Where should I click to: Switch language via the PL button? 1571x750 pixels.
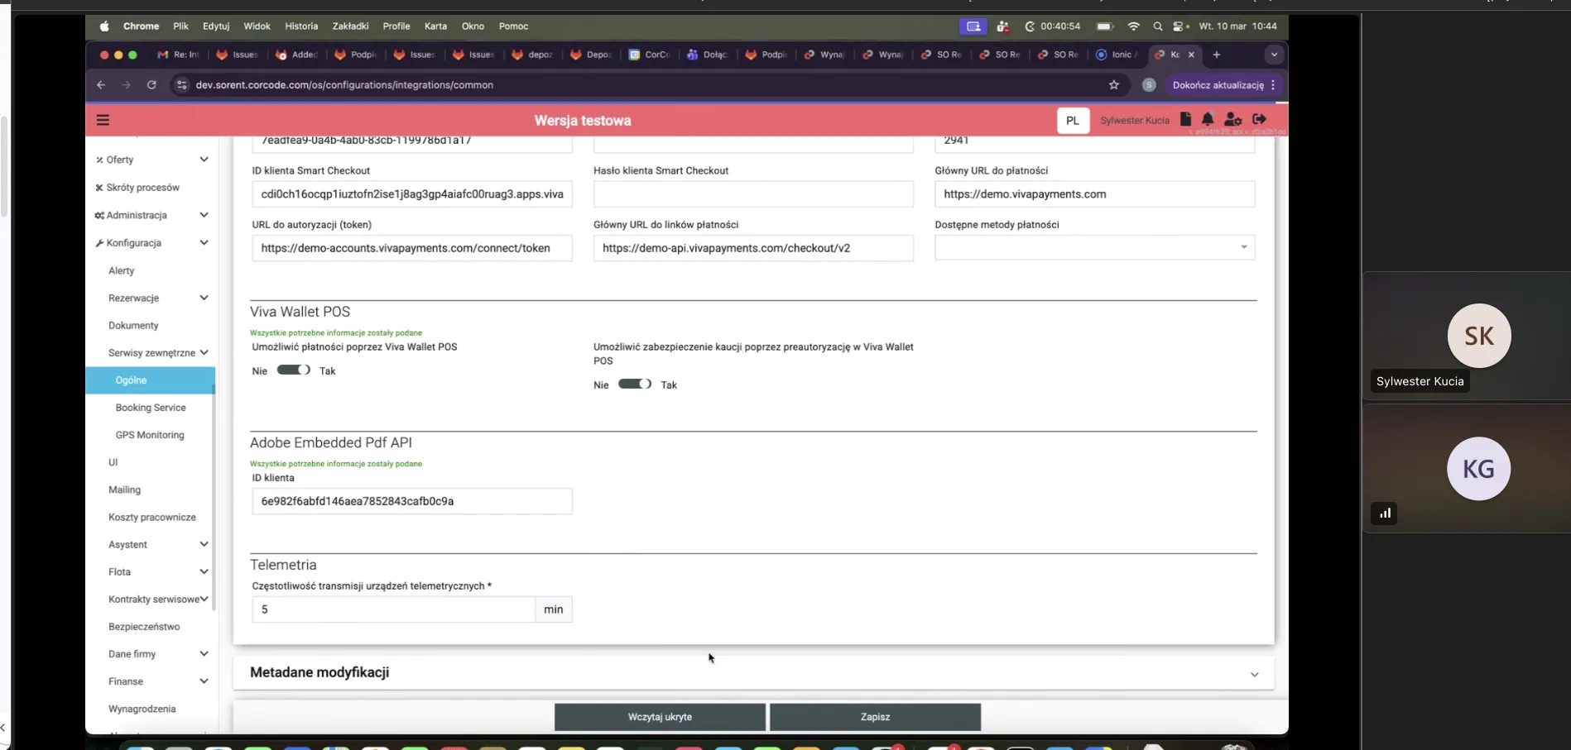(x=1073, y=120)
